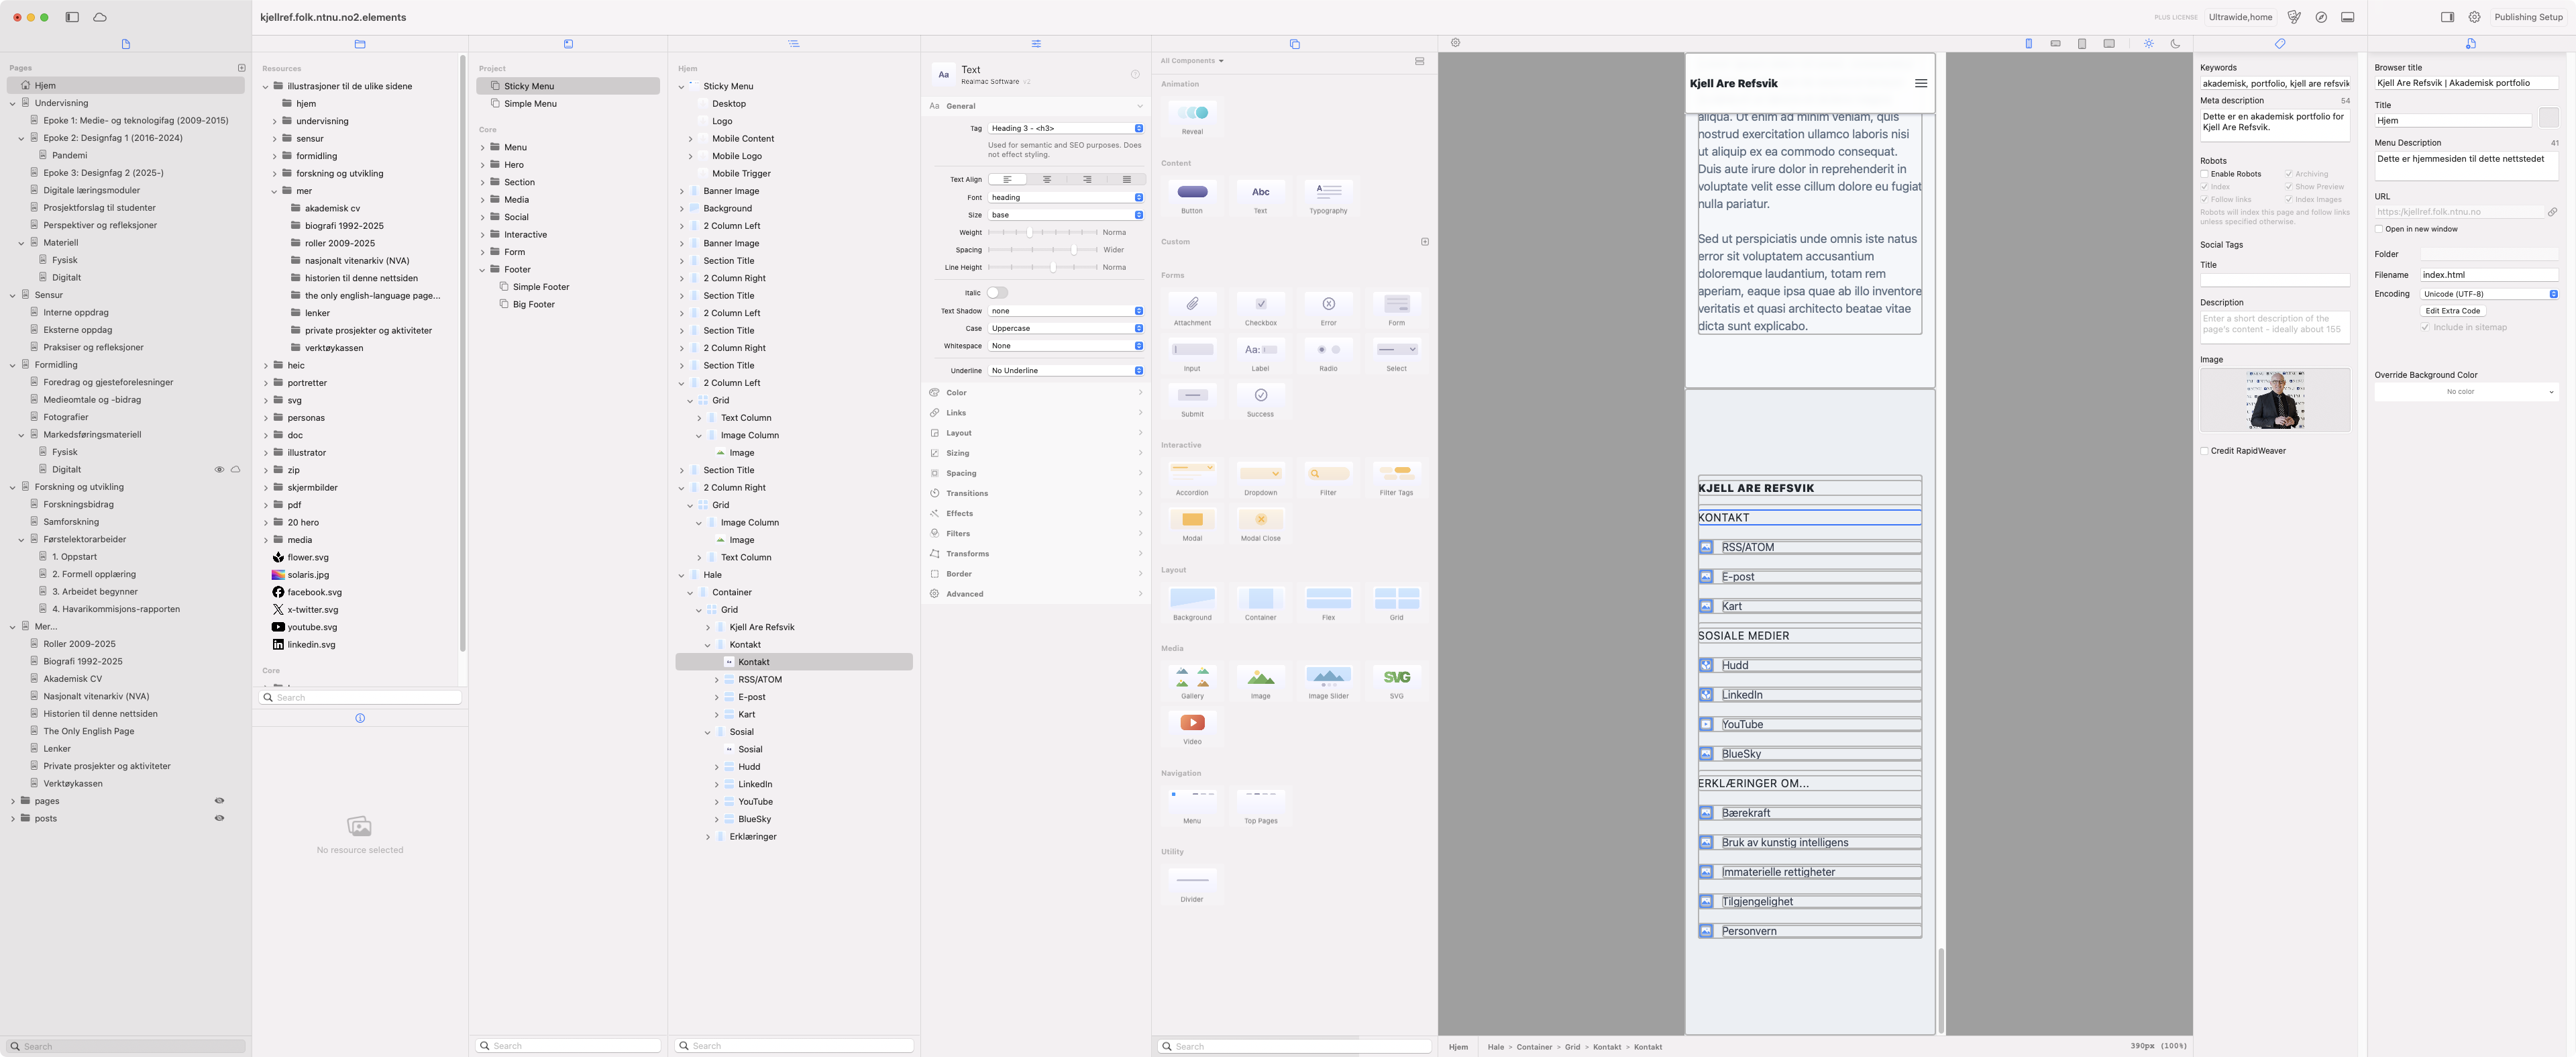Pick the SVG media component
The height and width of the screenshot is (1057, 2576).
[1396, 678]
